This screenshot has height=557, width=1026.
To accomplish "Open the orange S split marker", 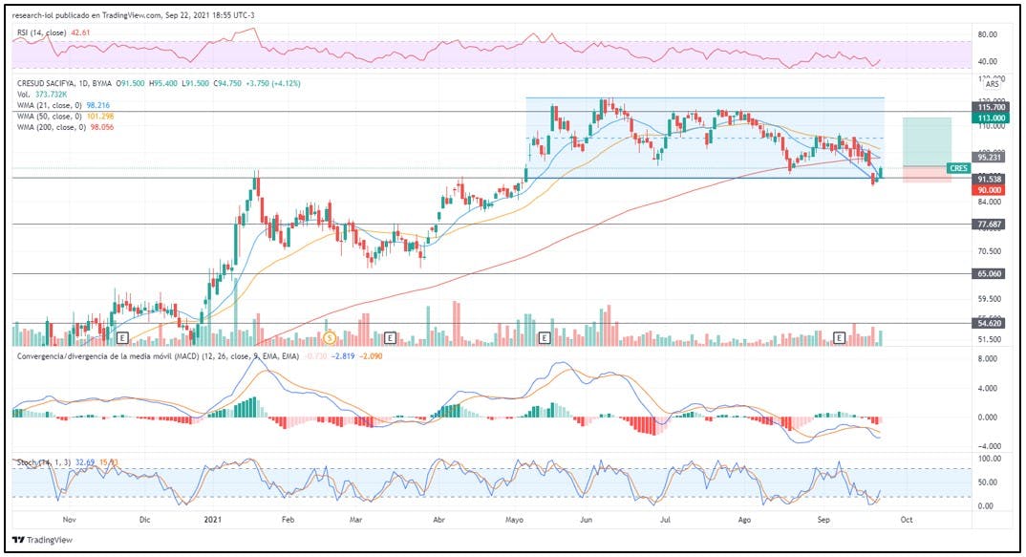I will (x=330, y=337).
